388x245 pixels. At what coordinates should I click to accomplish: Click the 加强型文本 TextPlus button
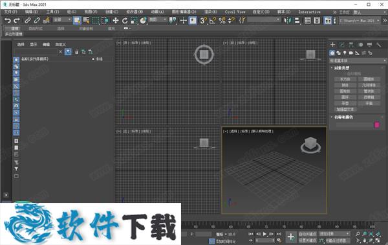click(345, 110)
